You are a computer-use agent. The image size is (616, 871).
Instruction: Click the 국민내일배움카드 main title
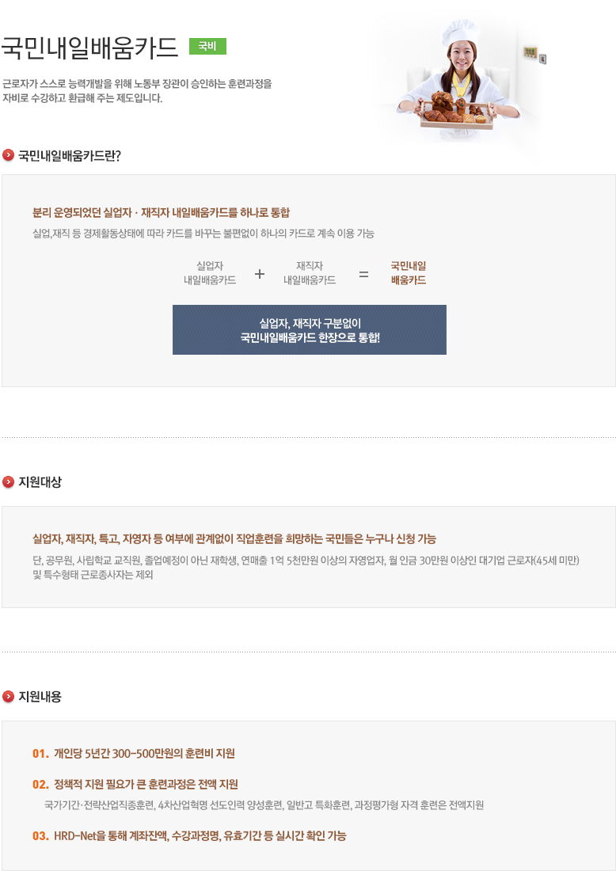pyautogui.click(x=89, y=48)
